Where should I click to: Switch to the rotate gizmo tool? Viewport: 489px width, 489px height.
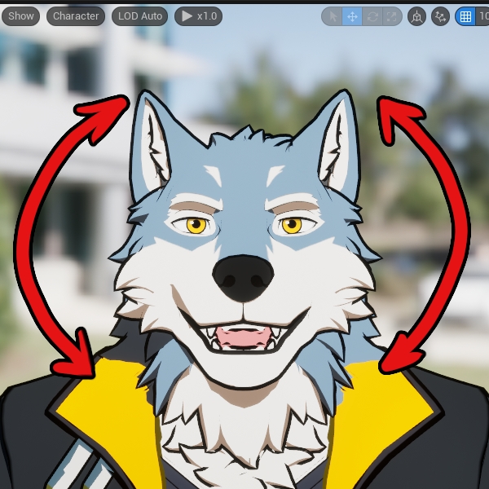click(372, 16)
